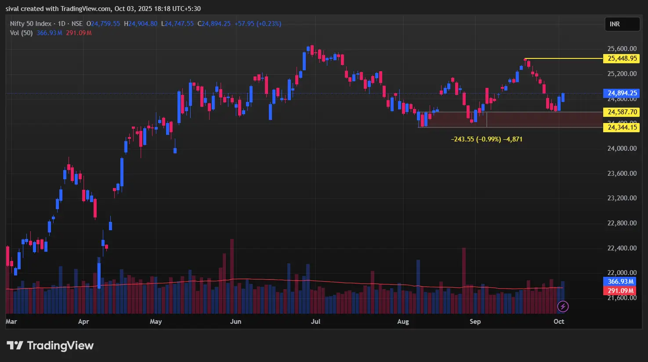Click the low value L24,747.55 in header

177,24
